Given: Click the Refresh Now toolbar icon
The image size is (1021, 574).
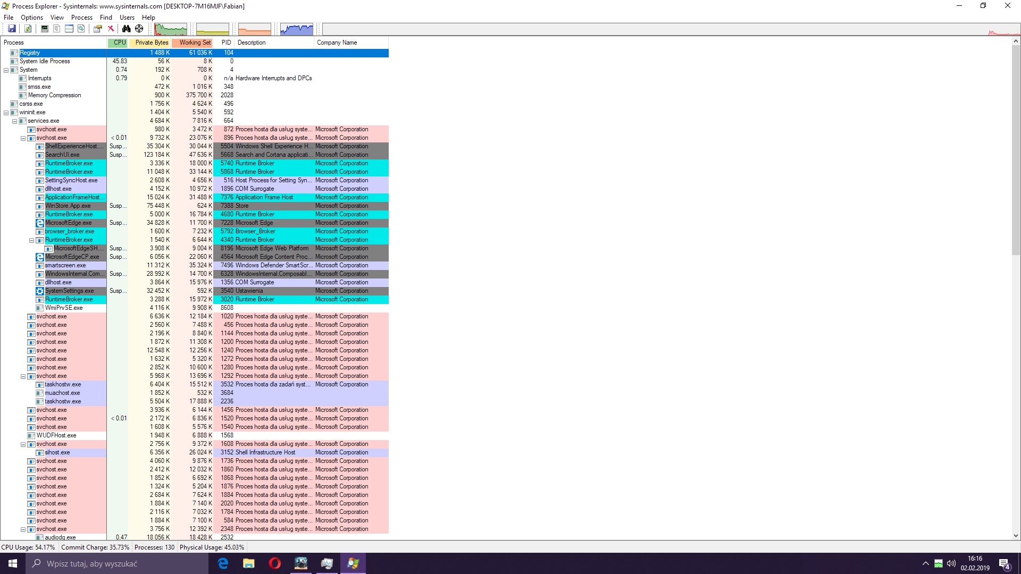Looking at the screenshot, I should (x=28, y=29).
